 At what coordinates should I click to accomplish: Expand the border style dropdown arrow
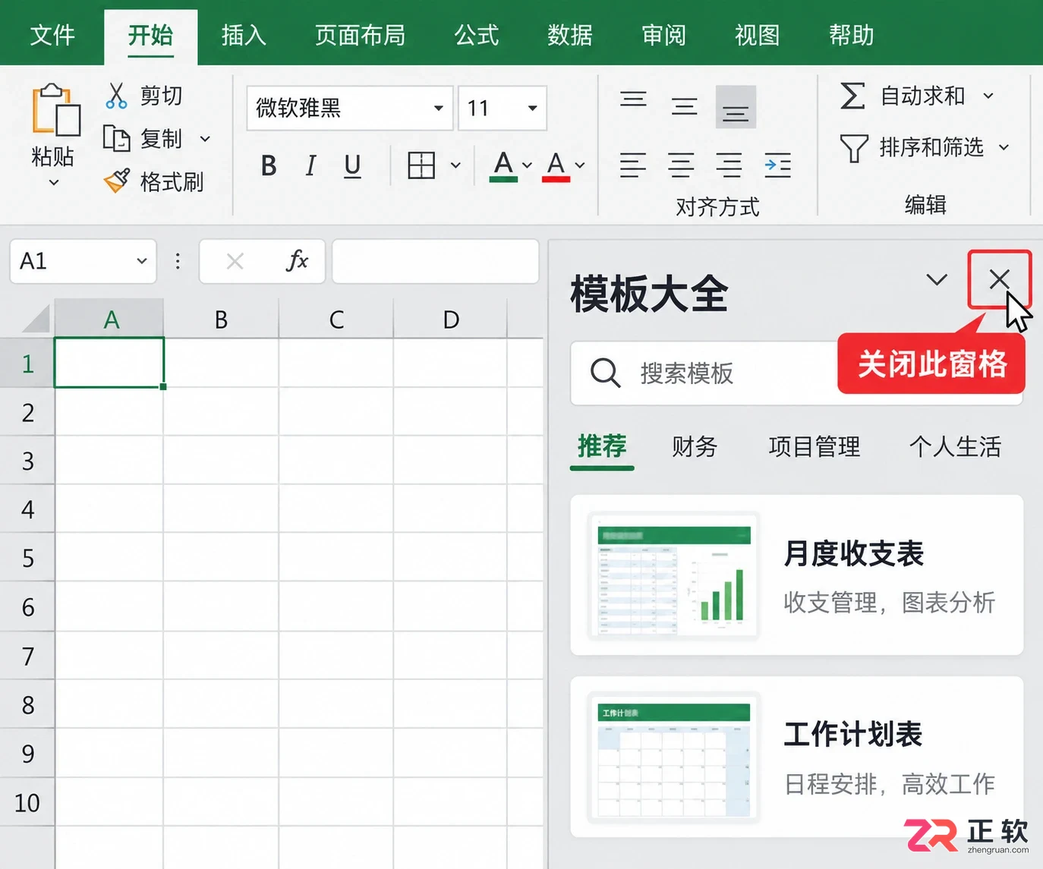(x=455, y=165)
